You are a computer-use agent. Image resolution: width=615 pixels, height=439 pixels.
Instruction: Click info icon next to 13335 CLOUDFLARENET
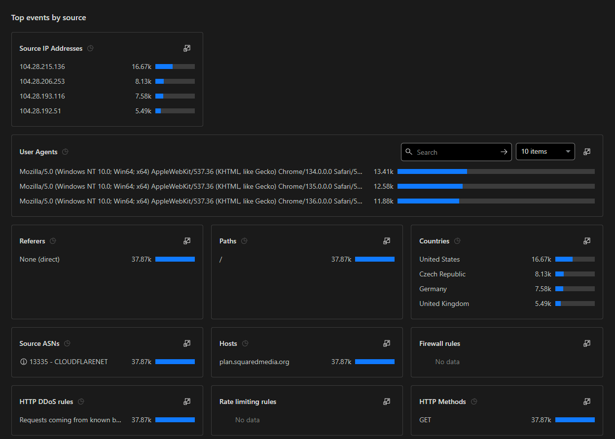pos(23,362)
